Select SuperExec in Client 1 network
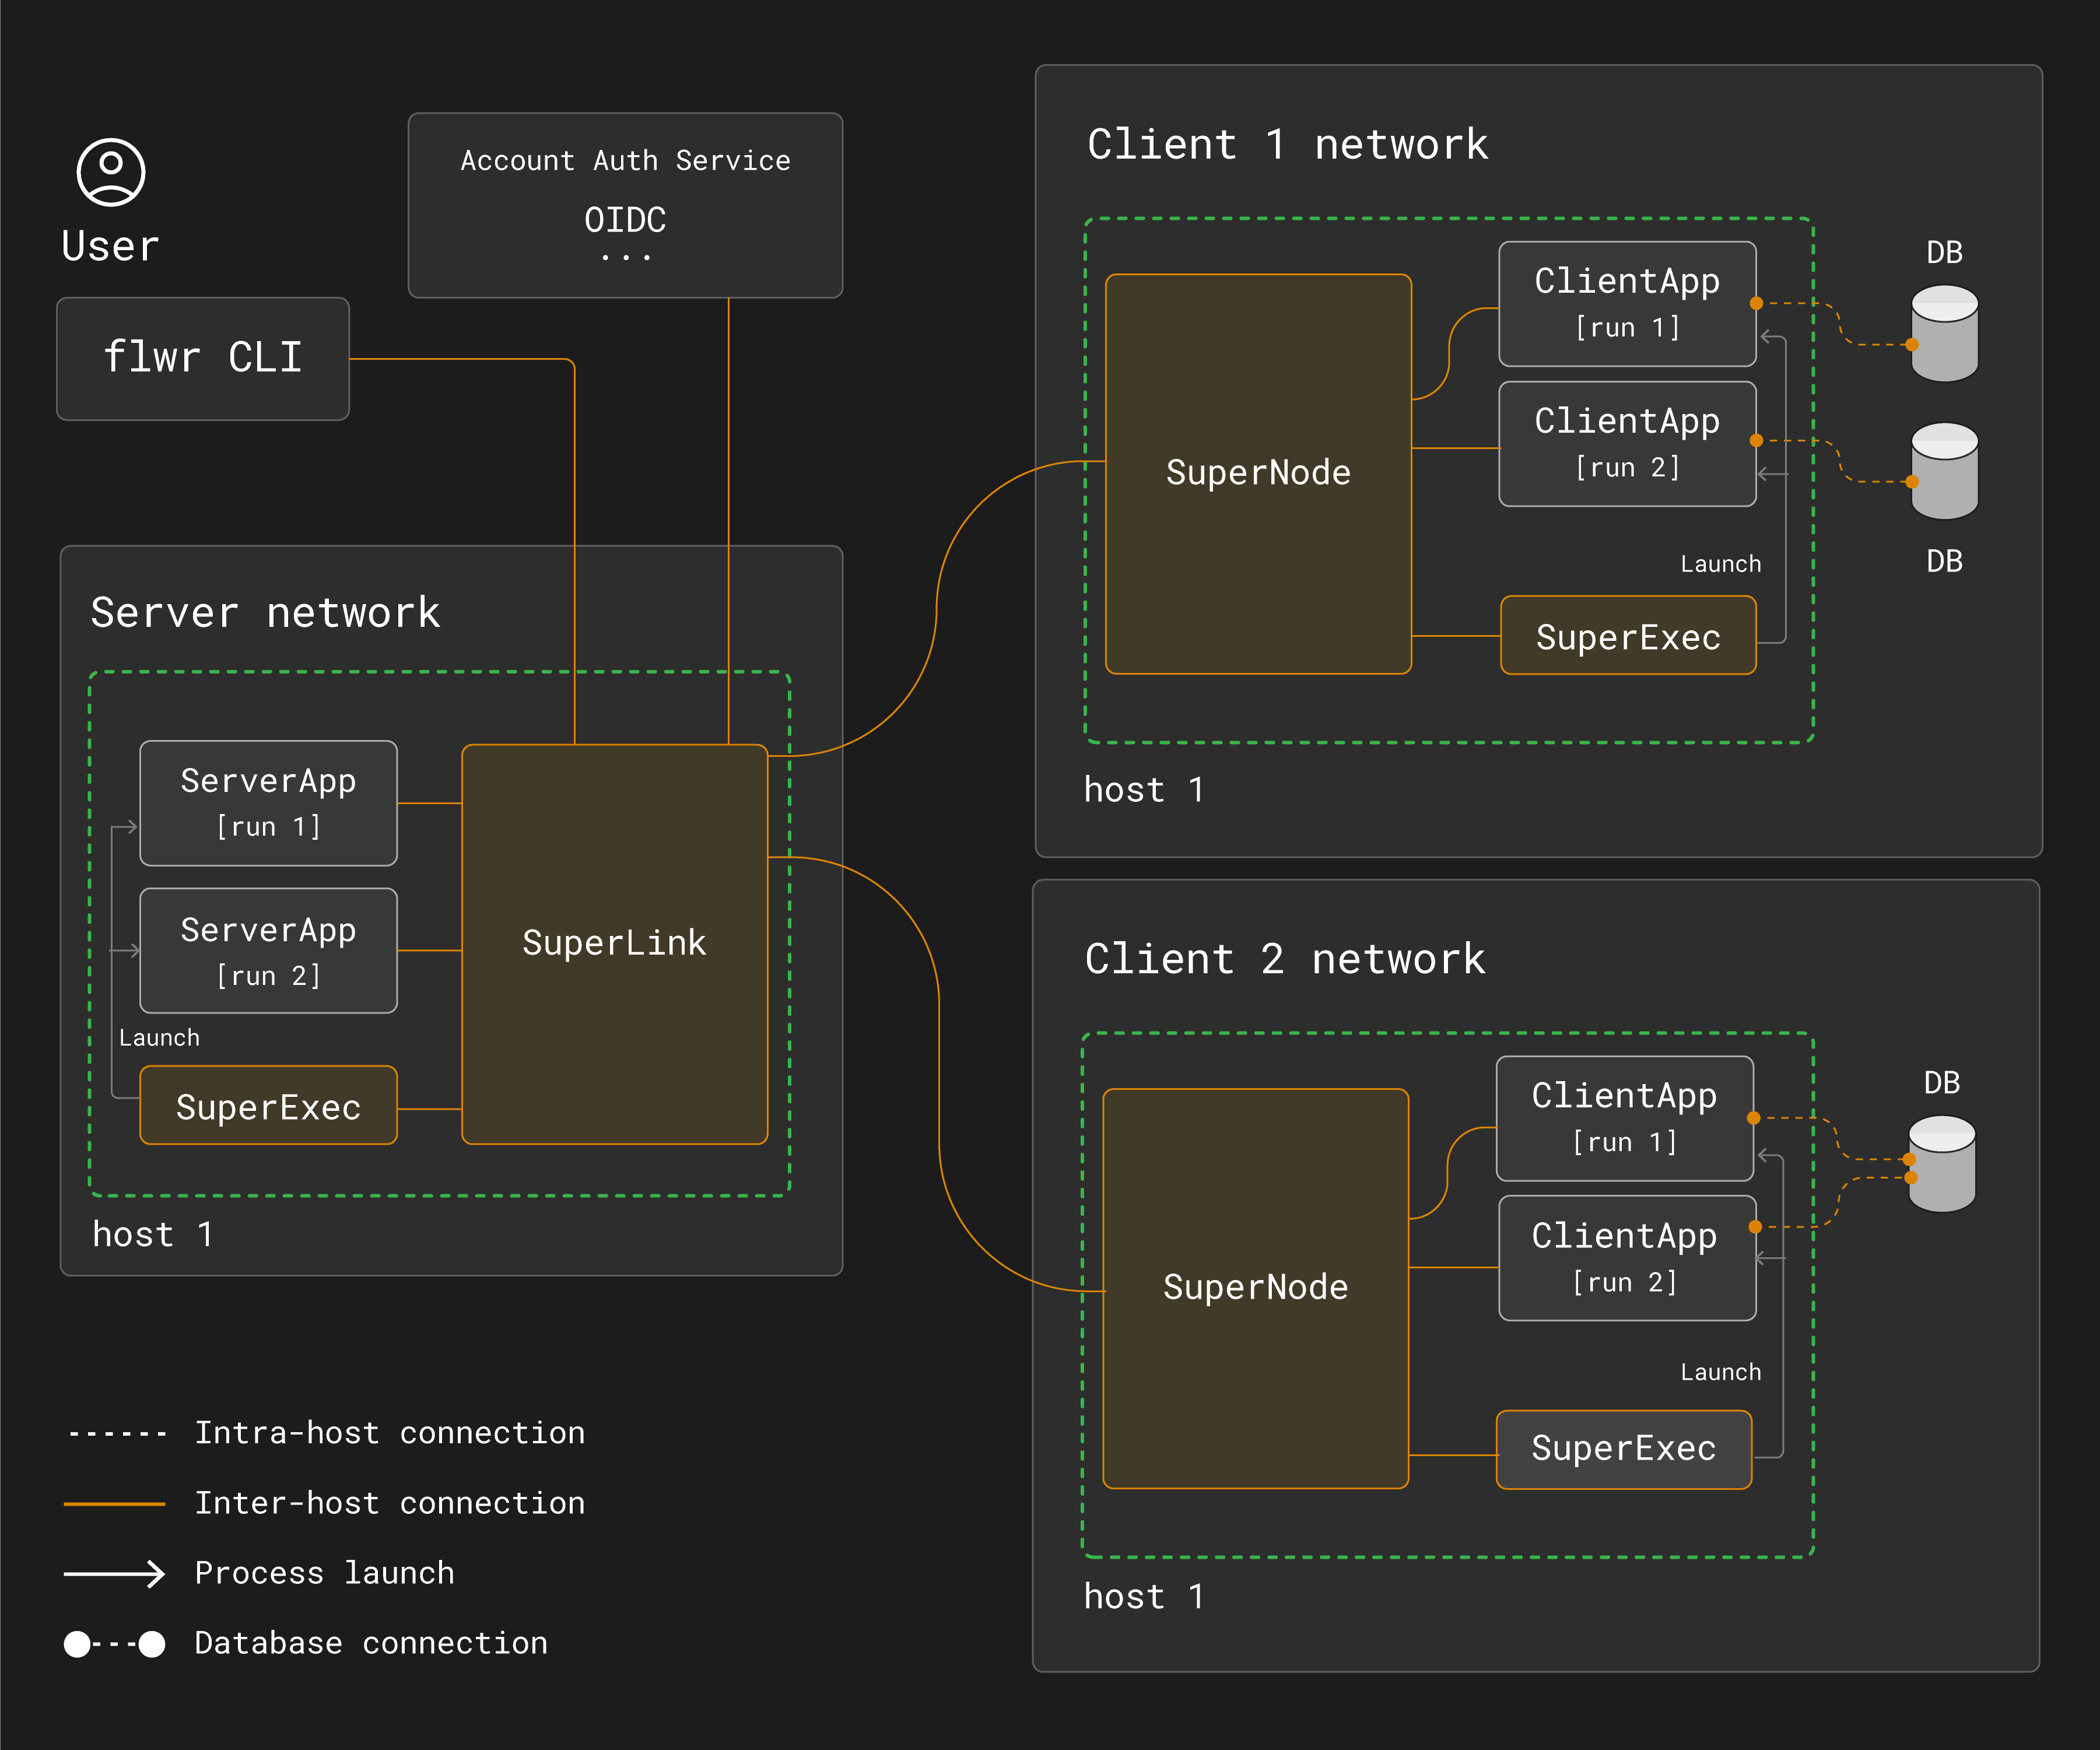The width and height of the screenshot is (2100, 1750). click(1628, 635)
